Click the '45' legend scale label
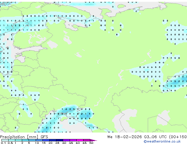Viewport: 187px width, 144px height. pyautogui.click(x=84, y=143)
